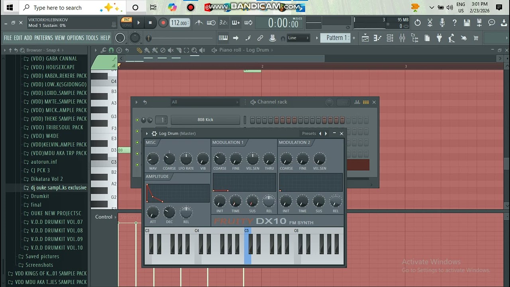Expand the Screenshots folder in browser
The image size is (510, 287).
(39, 265)
